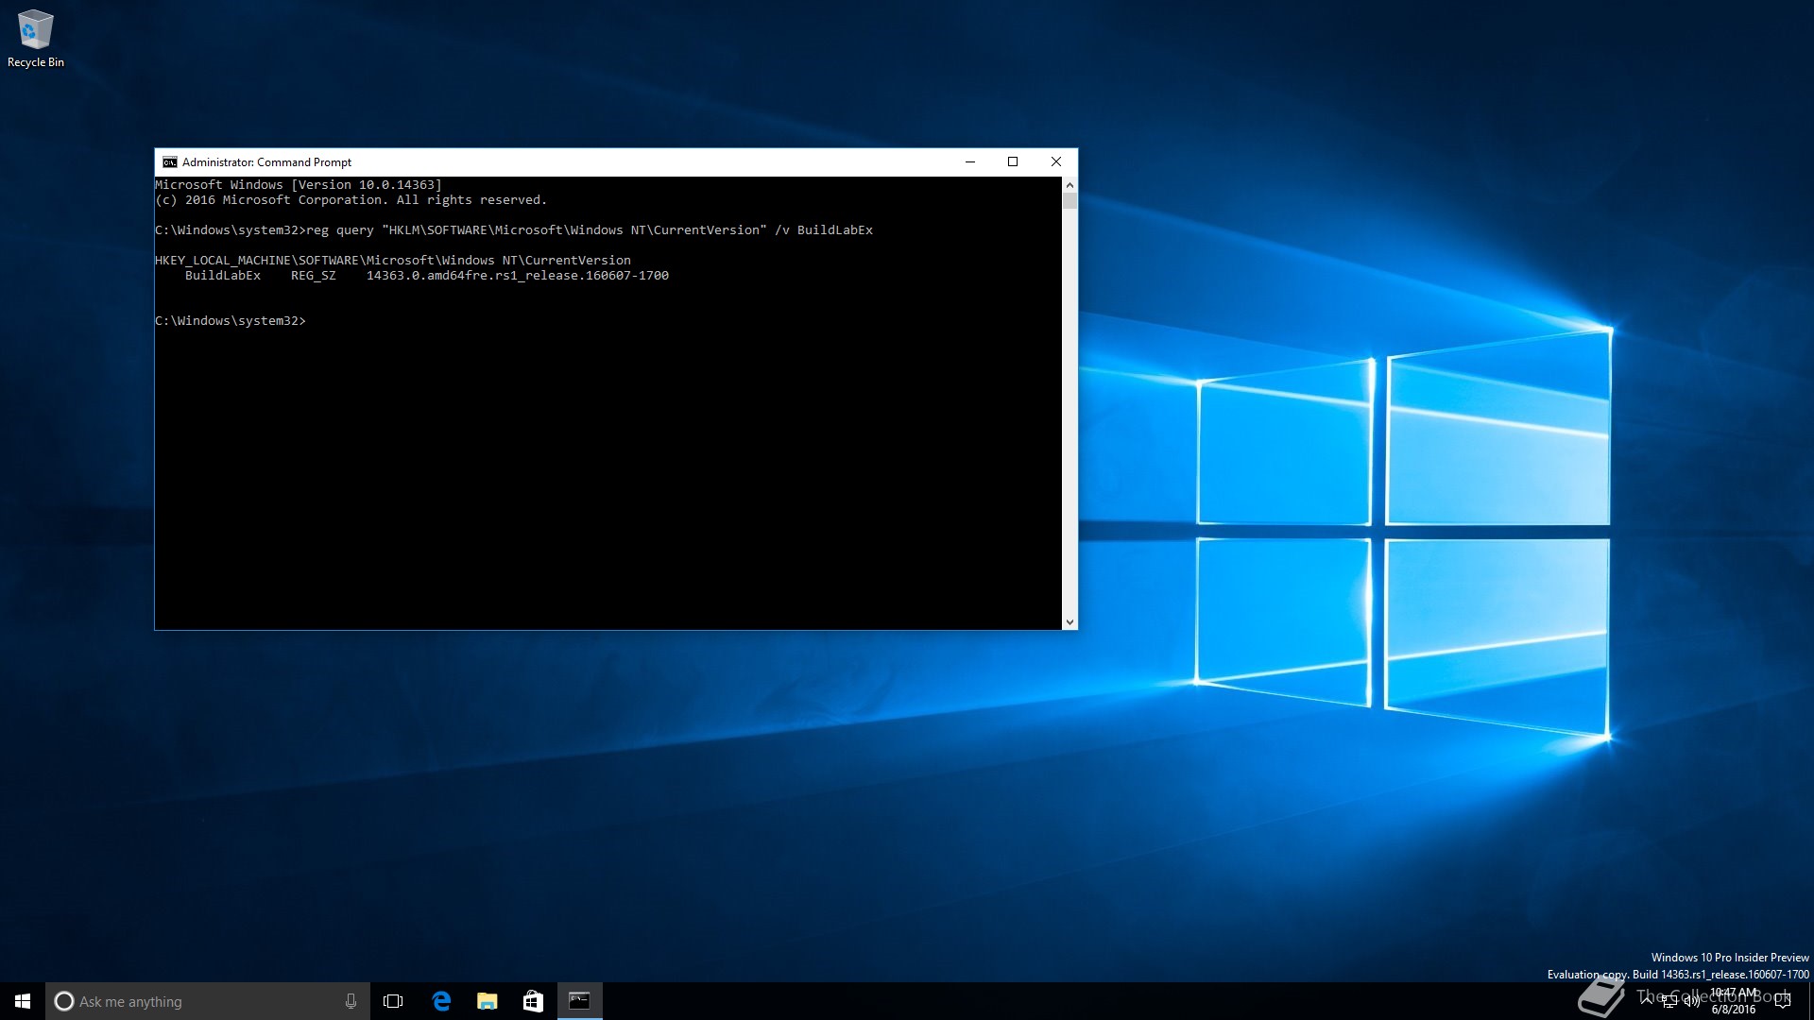Click the REG_SZ type text
The image size is (1814, 1020).
pos(314,276)
